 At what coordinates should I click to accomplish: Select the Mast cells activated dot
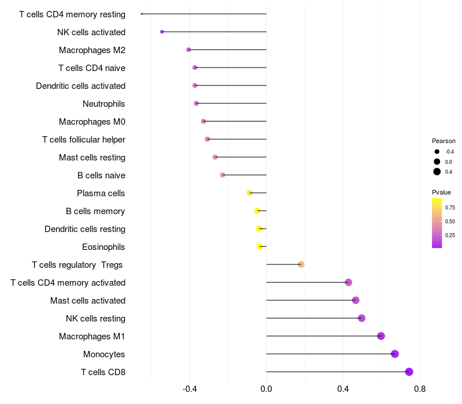click(x=355, y=300)
